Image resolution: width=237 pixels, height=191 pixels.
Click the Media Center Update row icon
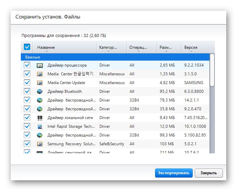(40, 83)
